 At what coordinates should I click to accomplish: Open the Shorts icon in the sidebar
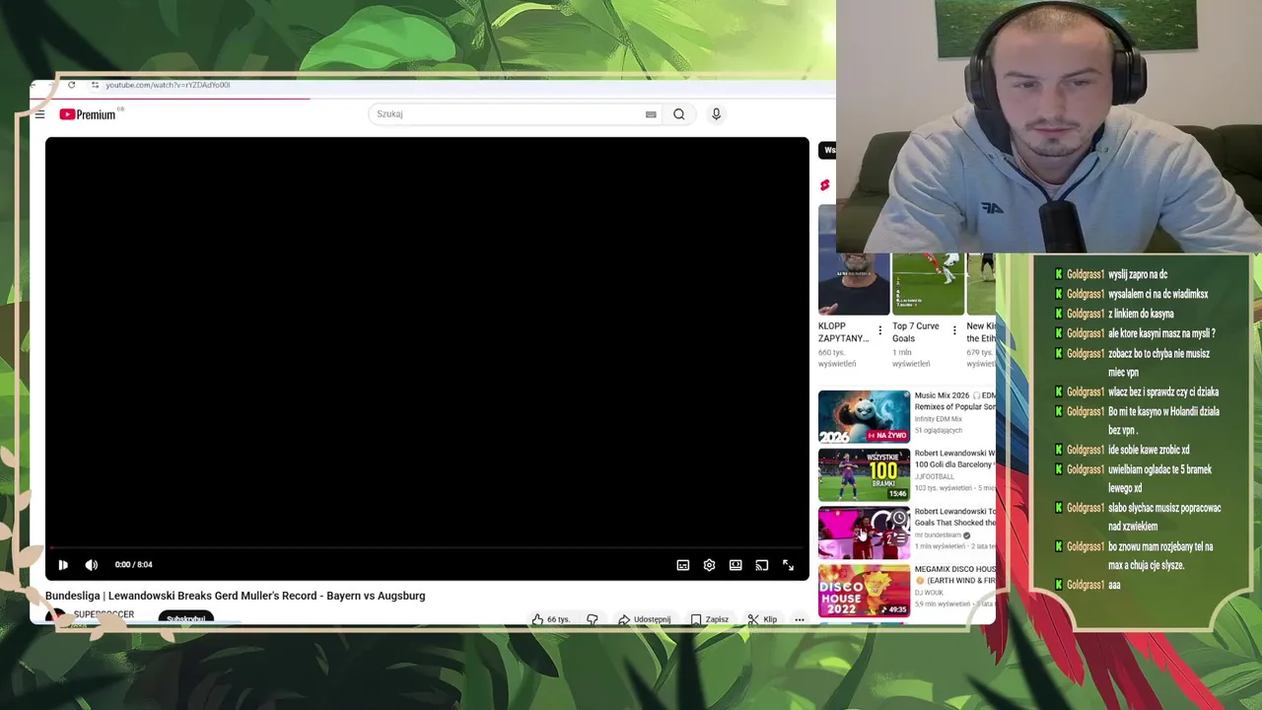click(x=824, y=184)
